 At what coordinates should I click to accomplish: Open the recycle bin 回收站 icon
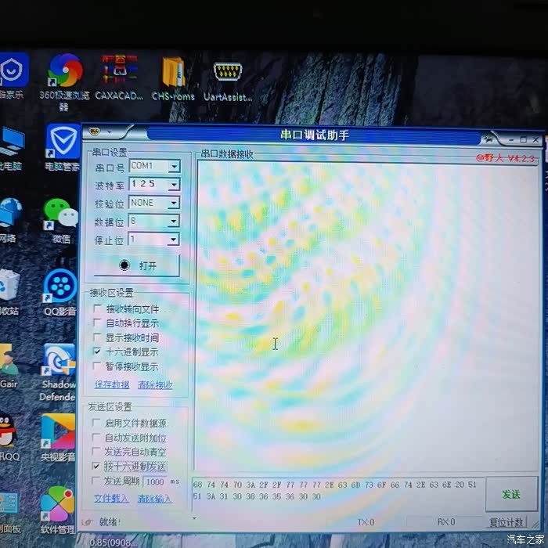point(9,285)
